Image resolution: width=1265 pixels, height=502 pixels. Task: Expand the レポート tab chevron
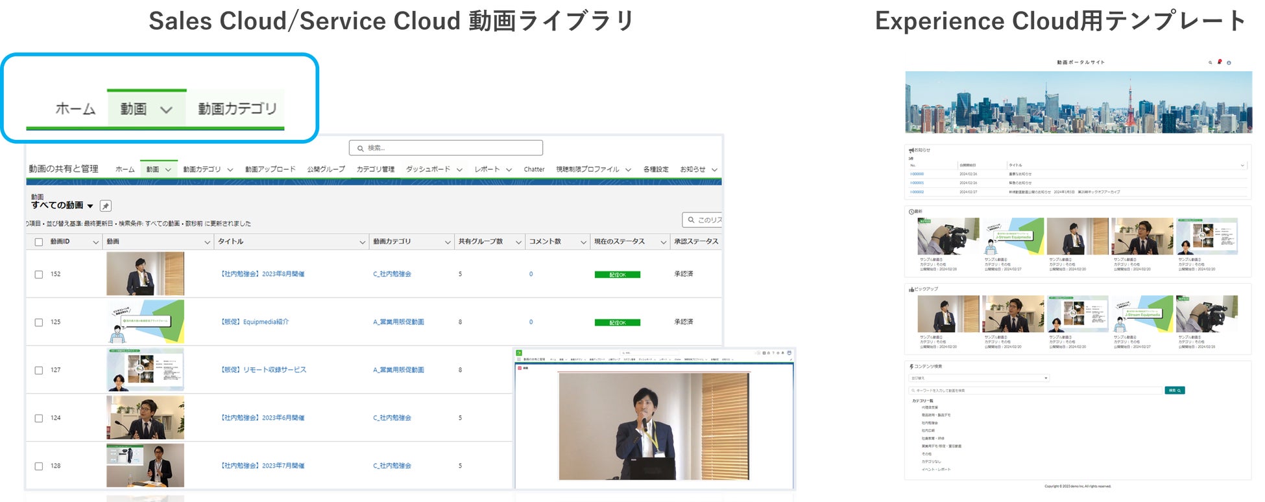(509, 170)
